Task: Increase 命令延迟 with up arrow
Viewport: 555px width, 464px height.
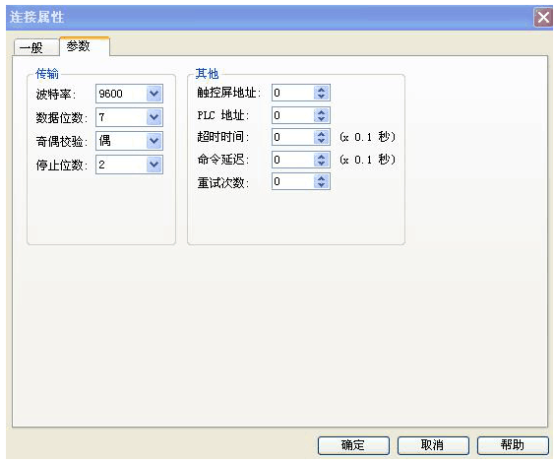Action: pyautogui.click(x=321, y=157)
